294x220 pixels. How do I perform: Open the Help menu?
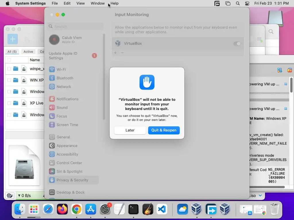coord(114,3)
